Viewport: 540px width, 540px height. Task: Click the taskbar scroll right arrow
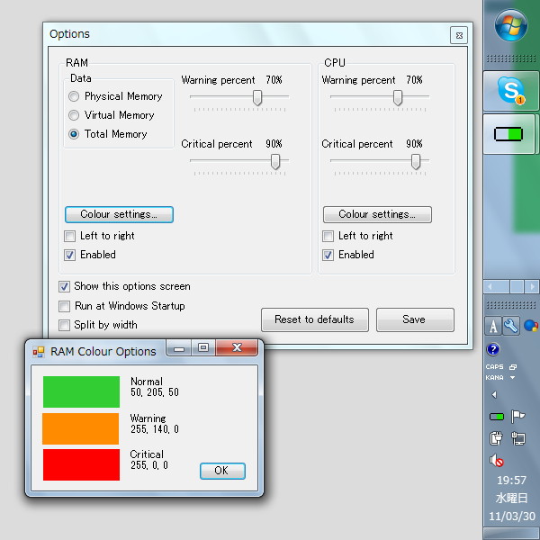(531, 286)
